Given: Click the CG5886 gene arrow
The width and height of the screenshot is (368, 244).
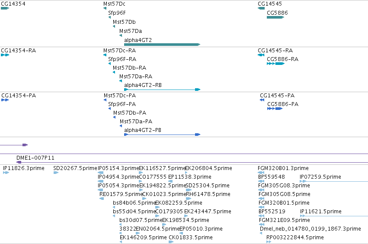Looking at the screenshot, I should pos(275,17).
